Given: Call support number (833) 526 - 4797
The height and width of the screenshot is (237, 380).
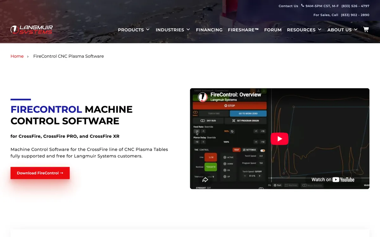Looking at the screenshot, I should point(355,6).
